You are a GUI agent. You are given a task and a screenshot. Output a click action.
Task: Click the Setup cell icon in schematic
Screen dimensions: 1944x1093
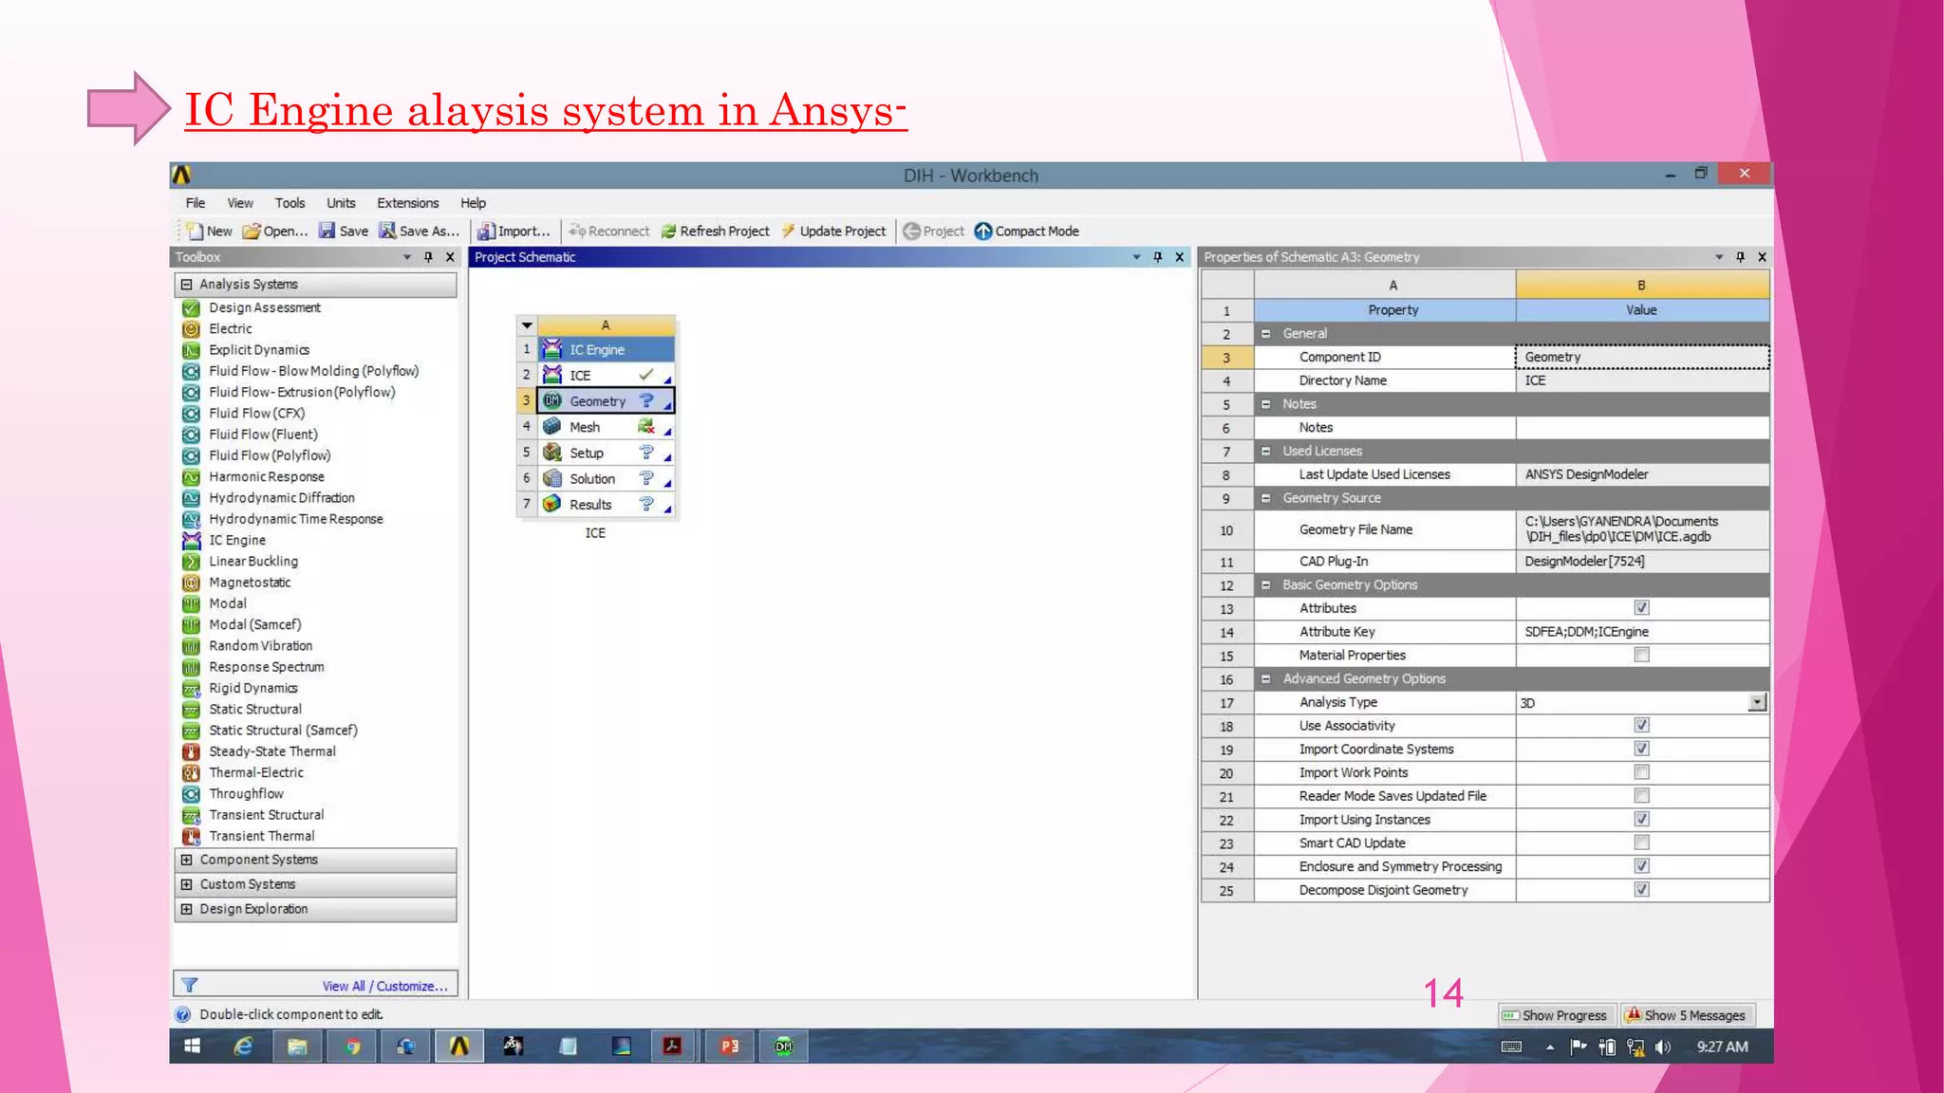click(551, 453)
